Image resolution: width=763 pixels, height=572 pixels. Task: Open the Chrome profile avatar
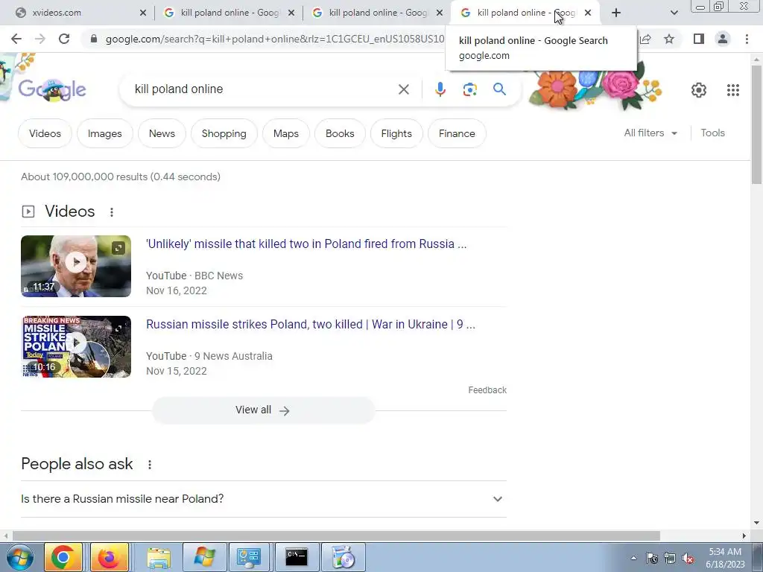[x=723, y=39]
